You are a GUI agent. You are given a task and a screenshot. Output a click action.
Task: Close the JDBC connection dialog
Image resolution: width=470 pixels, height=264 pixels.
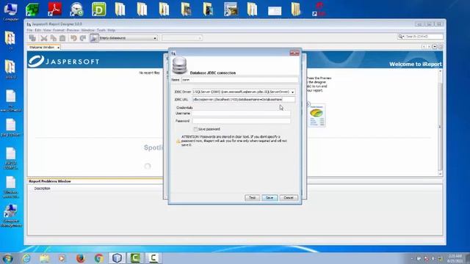point(294,53)
